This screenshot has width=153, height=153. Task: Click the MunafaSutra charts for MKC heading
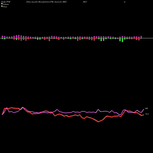click(47, 2)
